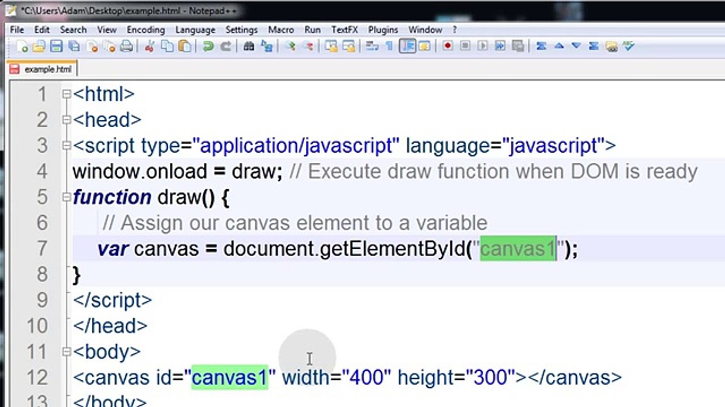The height and width of the screenshot is (407, 725).
Task: Collapse the head tag fold on line 2
Action: 66,120
